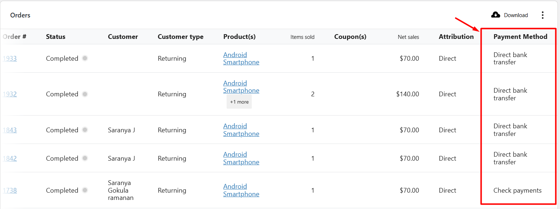Open order number 1932 link
Viewport: 560px width, 209px height.
(10, 94)
